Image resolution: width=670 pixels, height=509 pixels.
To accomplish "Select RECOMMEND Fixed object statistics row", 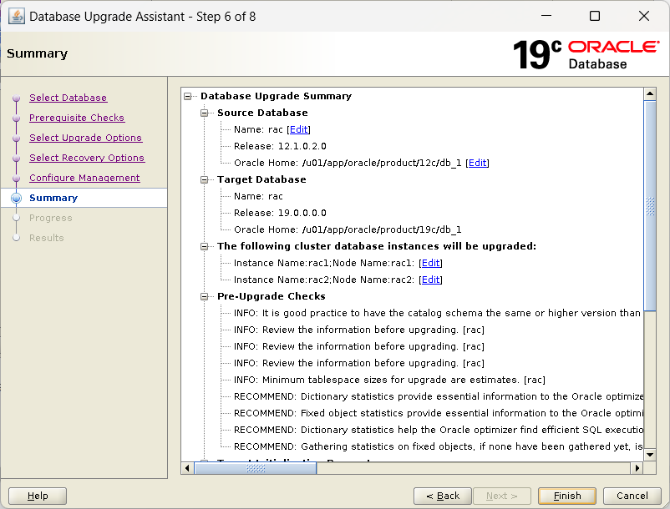I will pyautogui.click(x=439, y=413).
